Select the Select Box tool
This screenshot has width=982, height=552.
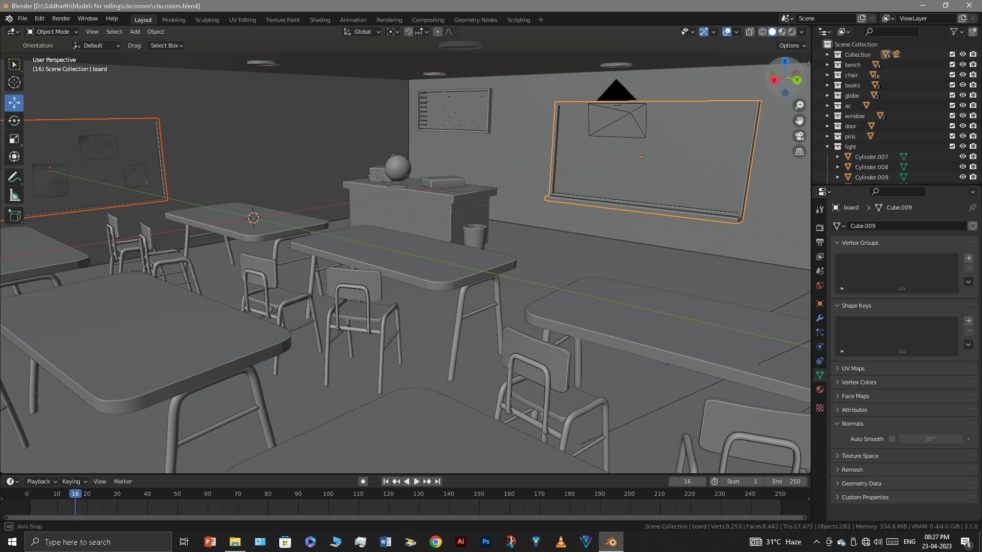pos(14,64)
